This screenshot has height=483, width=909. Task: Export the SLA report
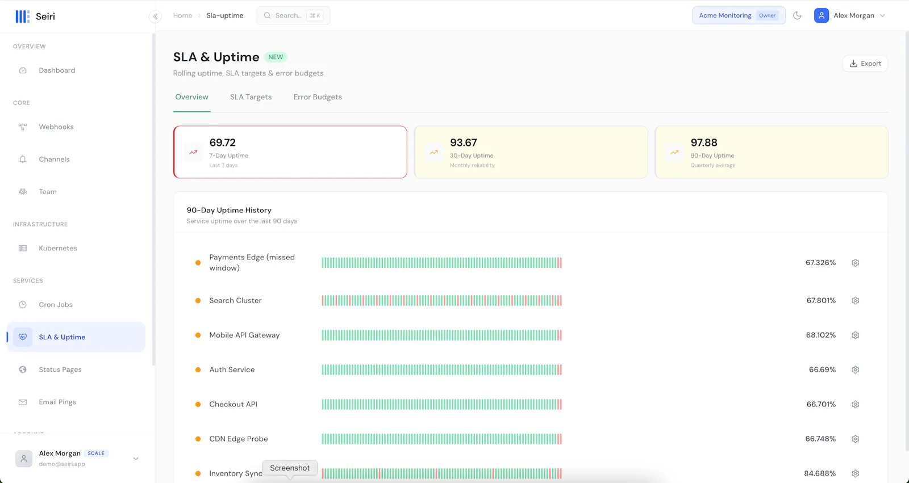[865, 64]
